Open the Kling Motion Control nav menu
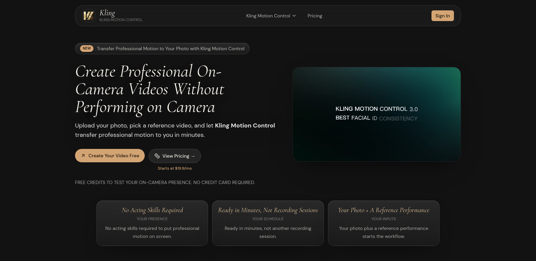Viewport: 536px width, 261px height. [x=271, y=16]
